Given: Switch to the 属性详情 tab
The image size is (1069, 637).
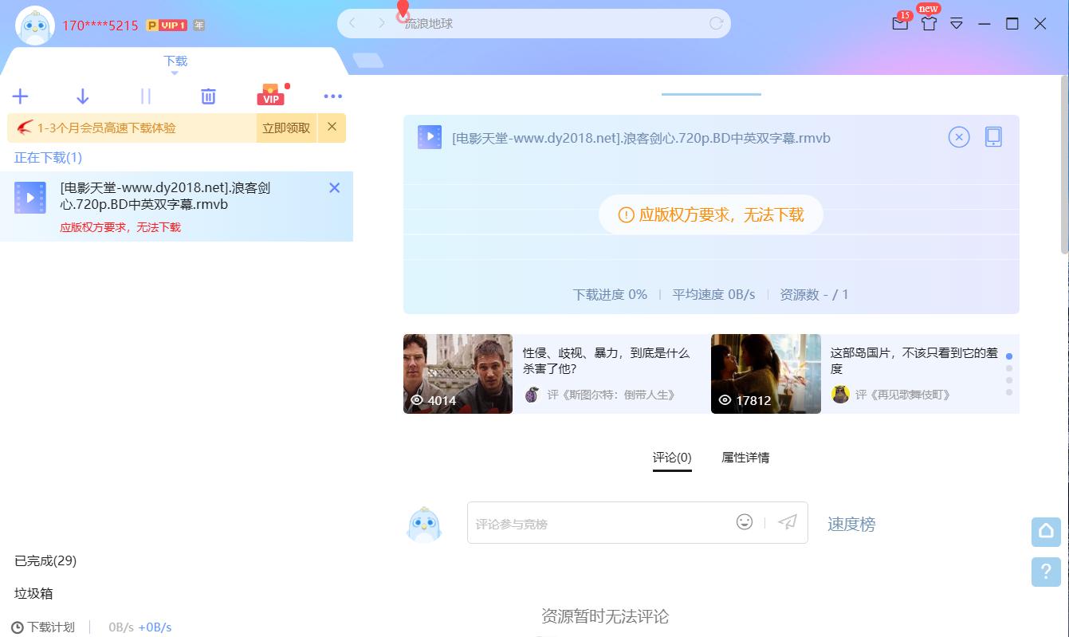Looking at the screenshot, I should (x=745, y=457).
